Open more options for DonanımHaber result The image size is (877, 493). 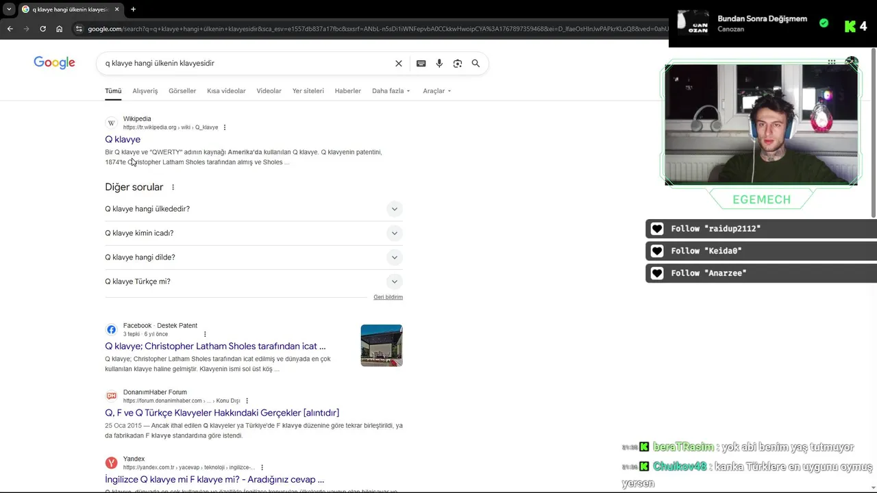coord(247,401)
